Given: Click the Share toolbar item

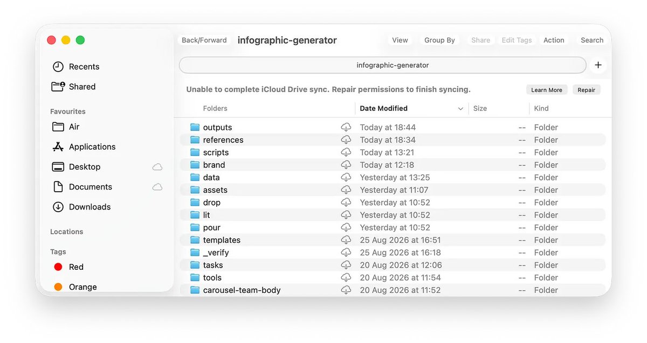Looking at the screenshot, I should (481, 40).
